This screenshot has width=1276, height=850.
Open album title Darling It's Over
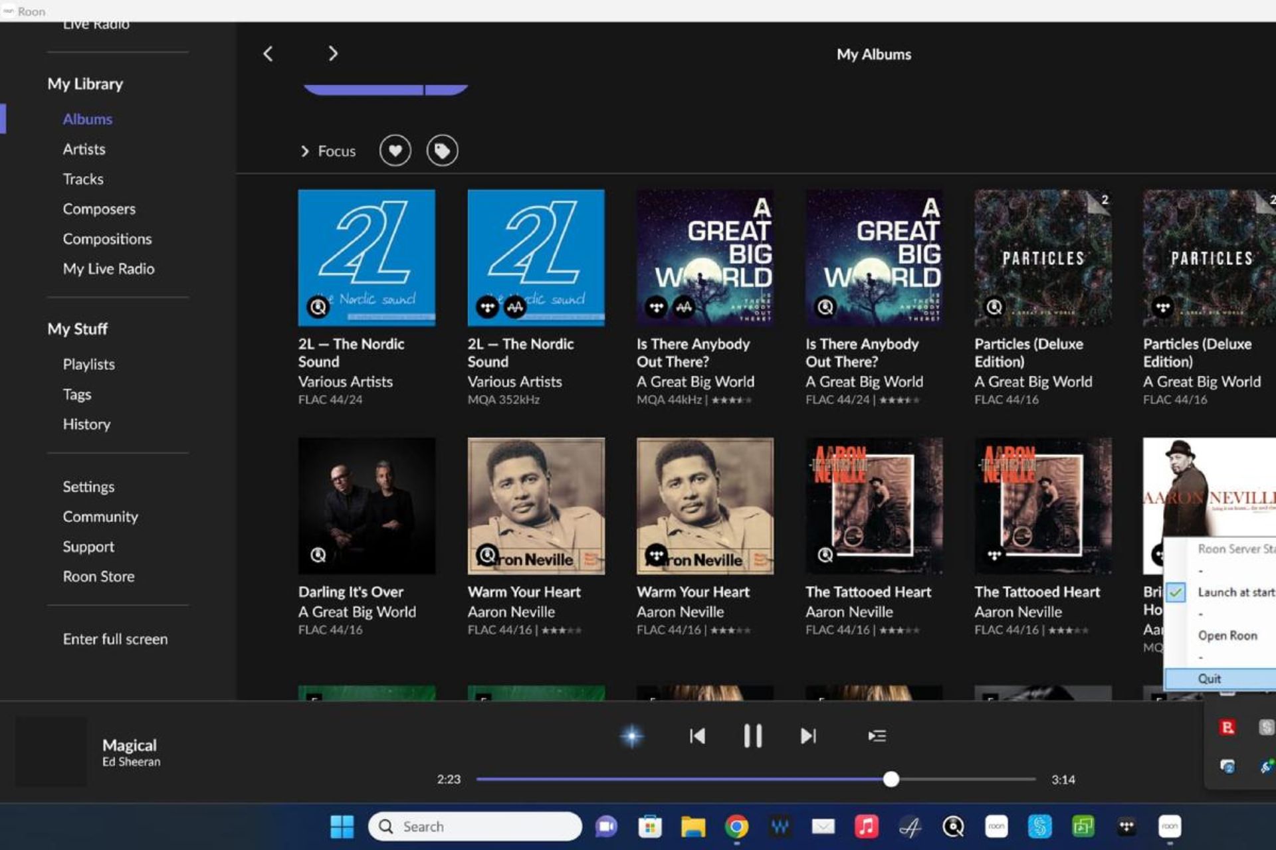click(351, 592)
